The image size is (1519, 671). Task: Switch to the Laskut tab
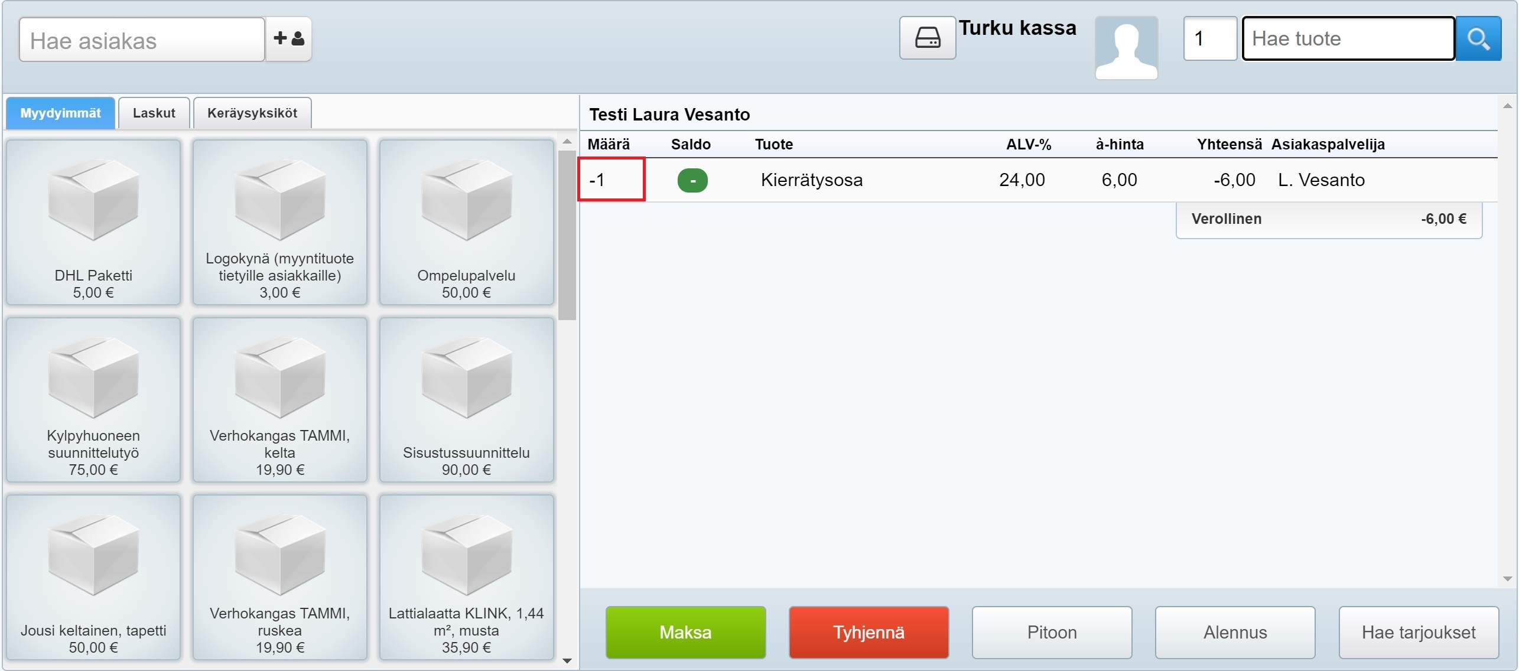click(154, 113)
